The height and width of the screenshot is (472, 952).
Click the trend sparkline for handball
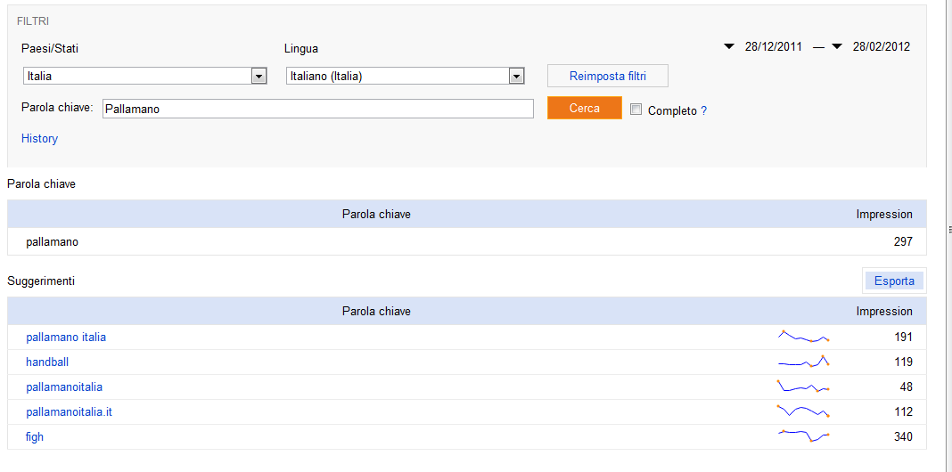[804, 361]
